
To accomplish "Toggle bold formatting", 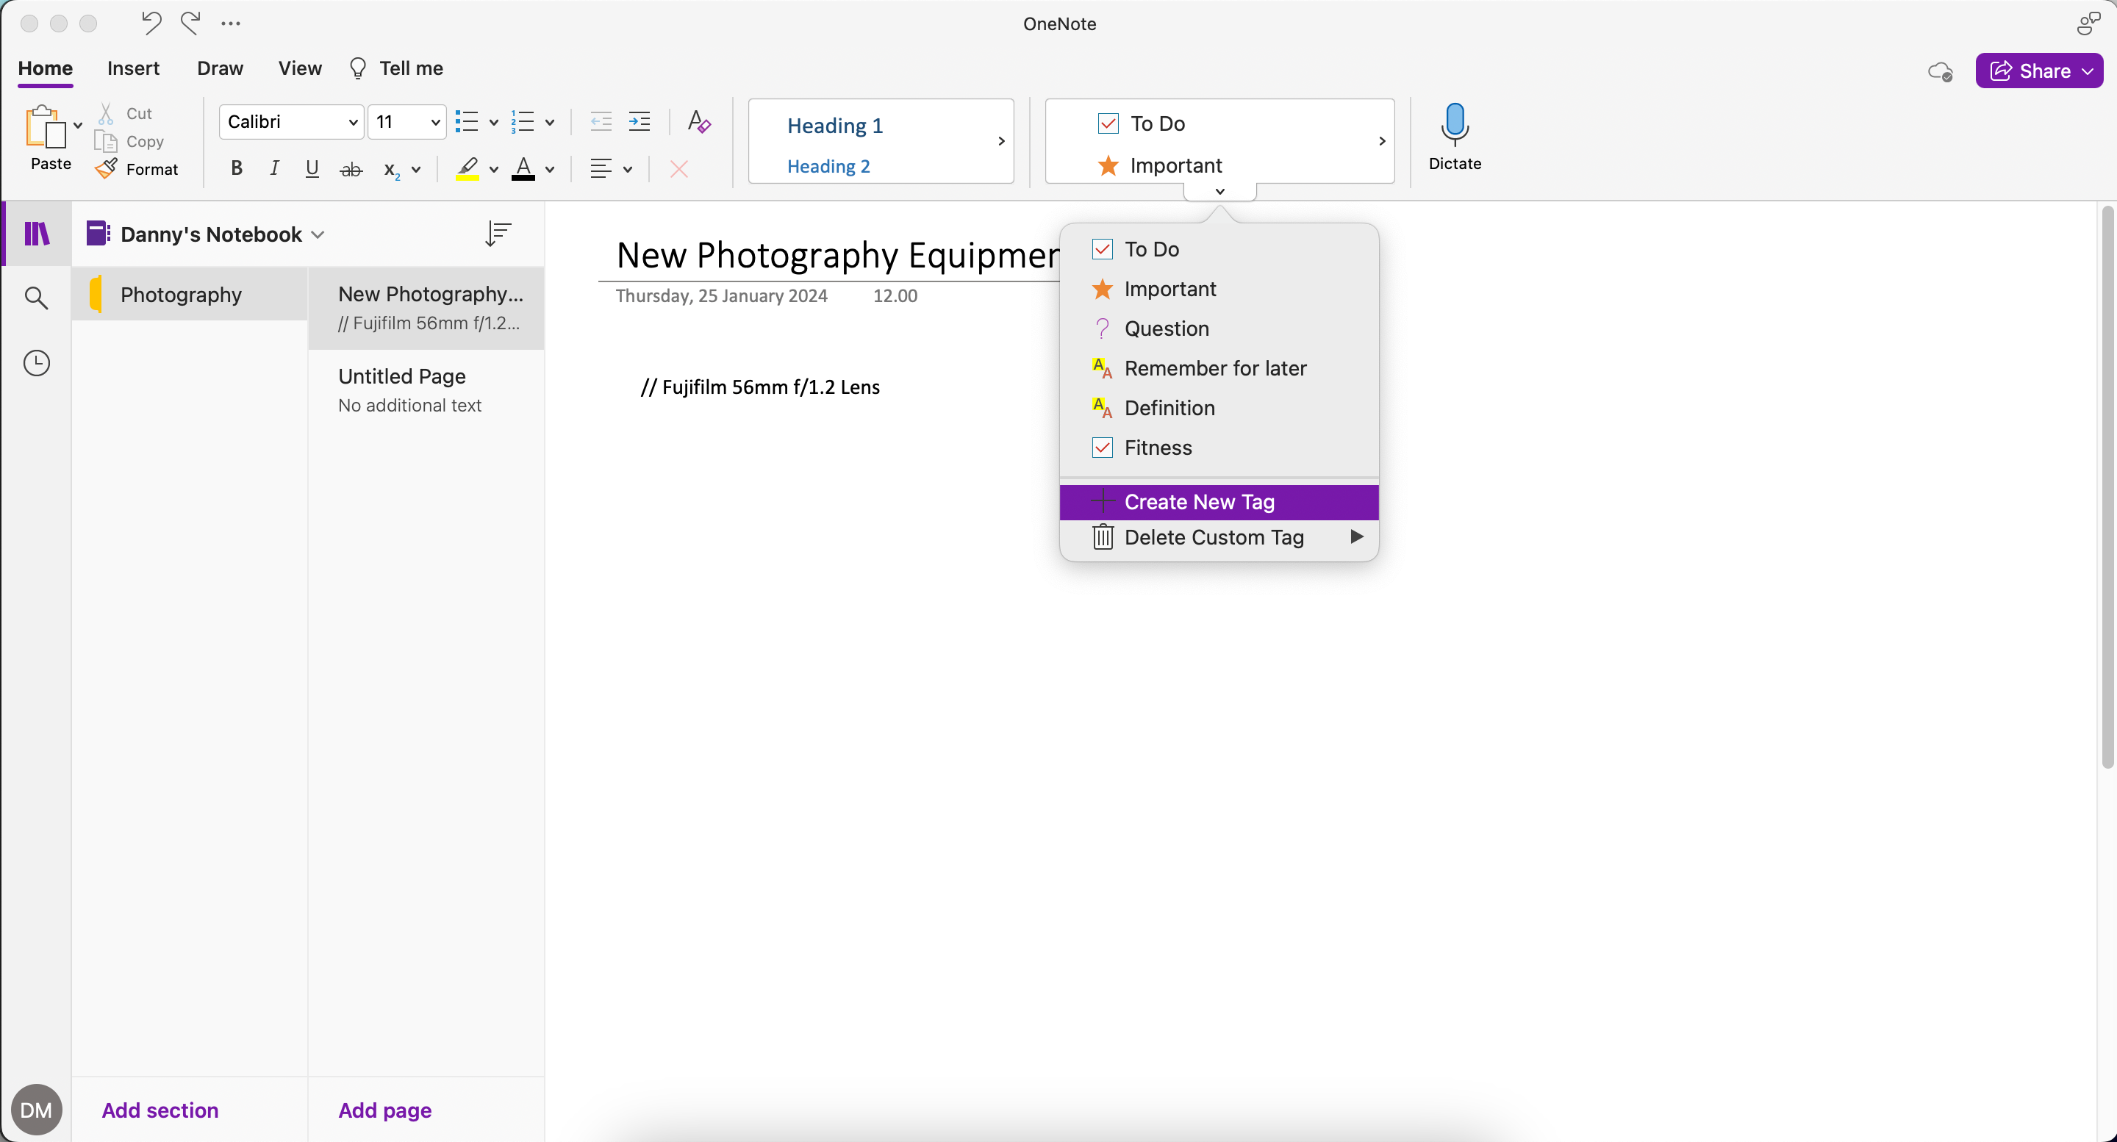I will click(236, 169).
